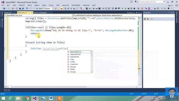Click the double green arrow run icon
The image size is (179, 101).
pos(126,9)
